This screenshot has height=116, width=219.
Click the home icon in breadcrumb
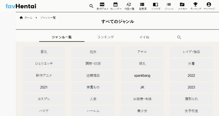tap(21, 18)
